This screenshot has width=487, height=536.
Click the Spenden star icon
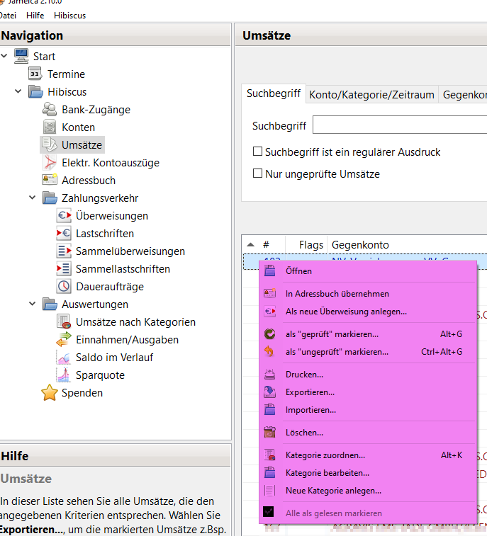click(x=50, y=393)
